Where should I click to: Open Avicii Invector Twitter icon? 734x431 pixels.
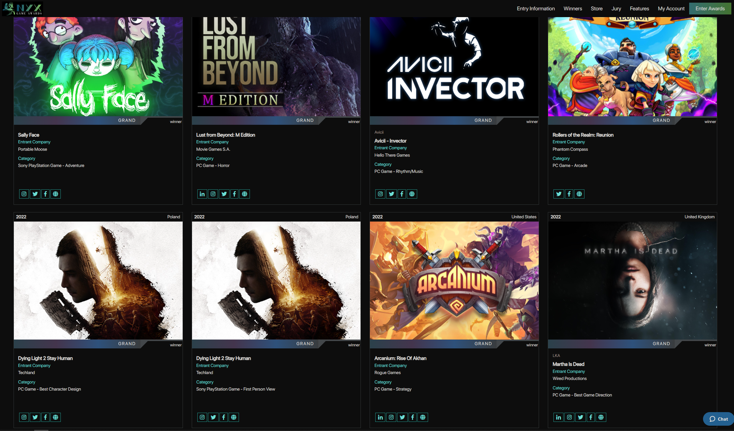point(391,194)
